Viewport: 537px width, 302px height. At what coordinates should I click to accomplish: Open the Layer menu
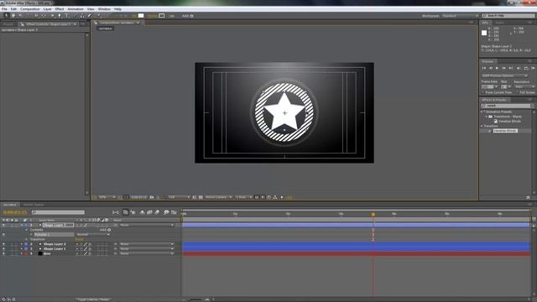tap(47, 9)
